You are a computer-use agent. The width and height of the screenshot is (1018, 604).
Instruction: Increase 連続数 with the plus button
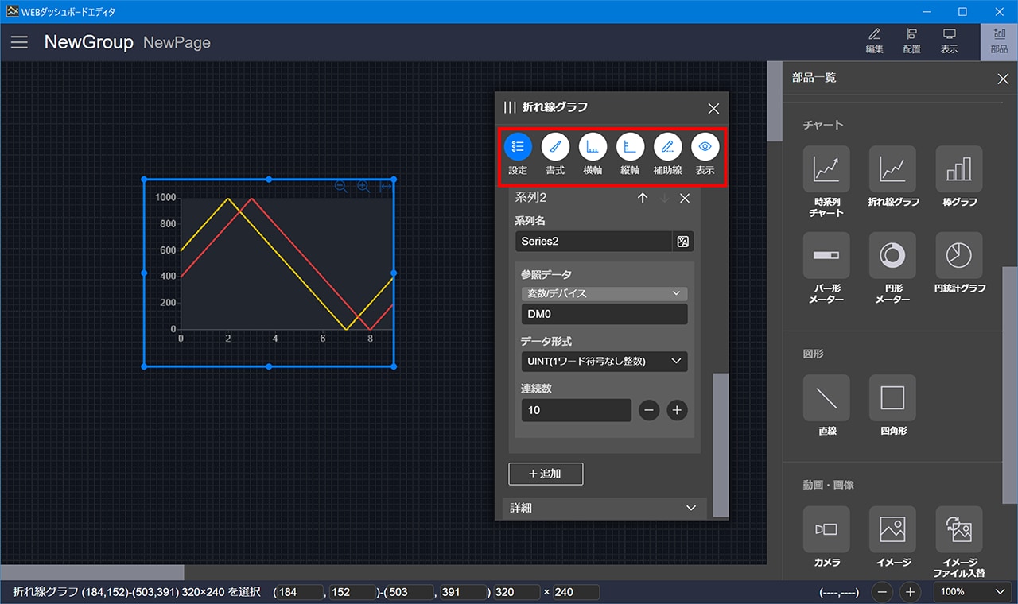(x=677, y=410)
